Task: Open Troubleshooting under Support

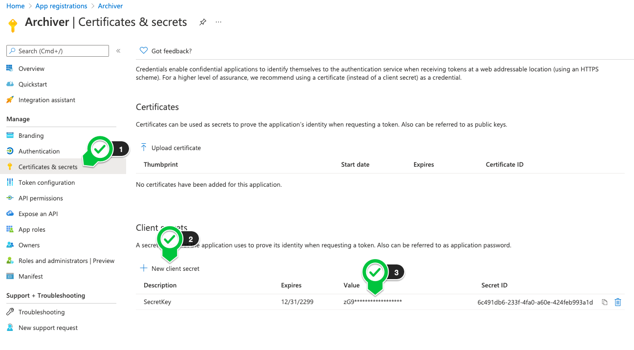Action: [42, 312]
